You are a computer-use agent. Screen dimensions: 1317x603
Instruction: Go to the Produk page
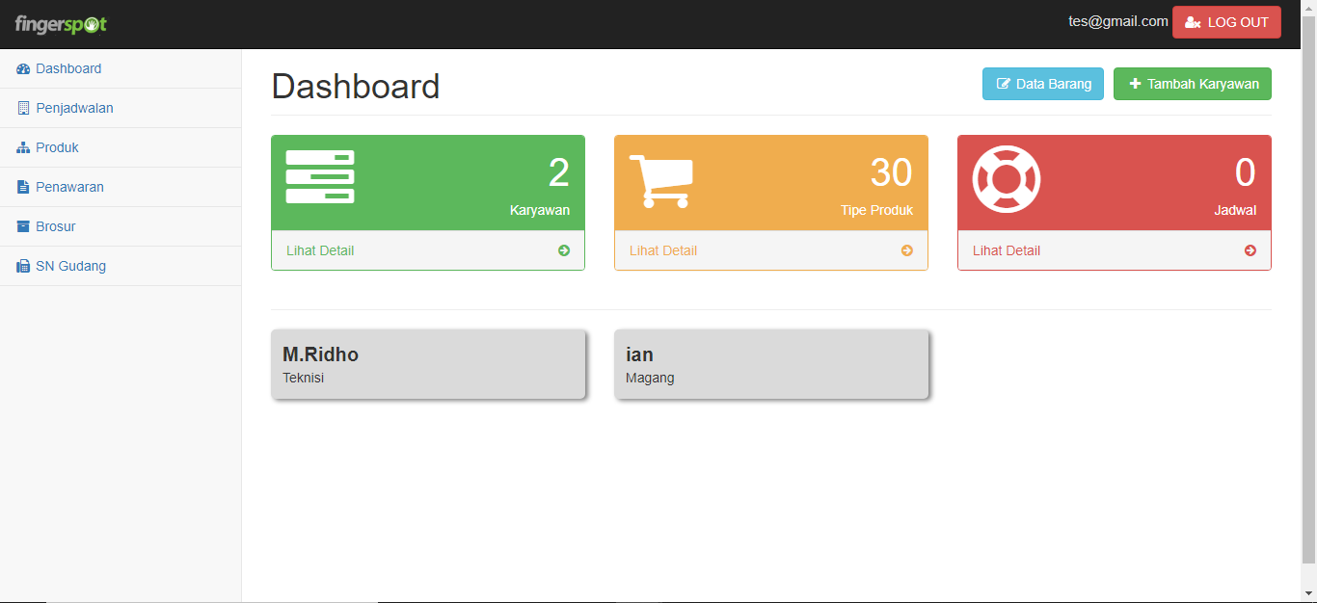coord(57,148)
